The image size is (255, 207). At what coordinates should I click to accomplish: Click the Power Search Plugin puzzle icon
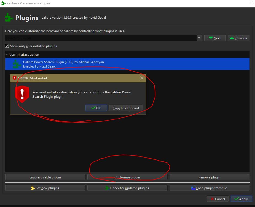[x=17, y=64]
